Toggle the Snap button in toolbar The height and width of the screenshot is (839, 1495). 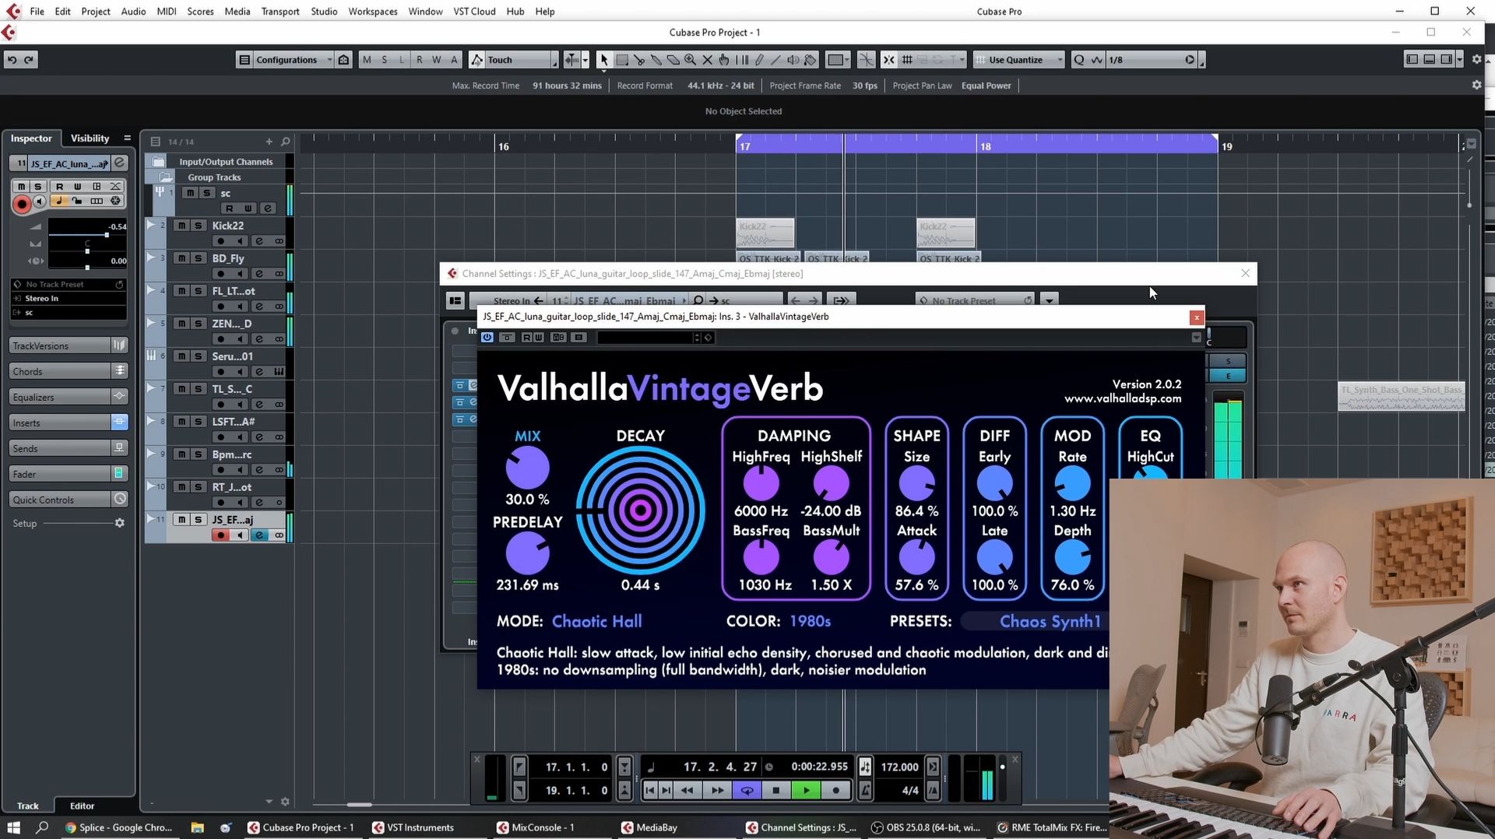coord(888,60)
